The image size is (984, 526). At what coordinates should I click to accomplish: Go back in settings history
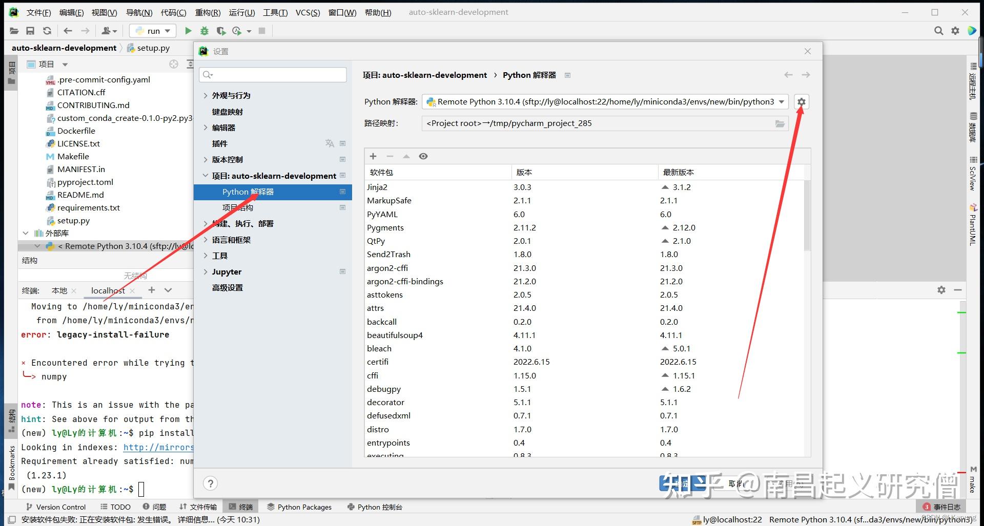pos(788,75)
